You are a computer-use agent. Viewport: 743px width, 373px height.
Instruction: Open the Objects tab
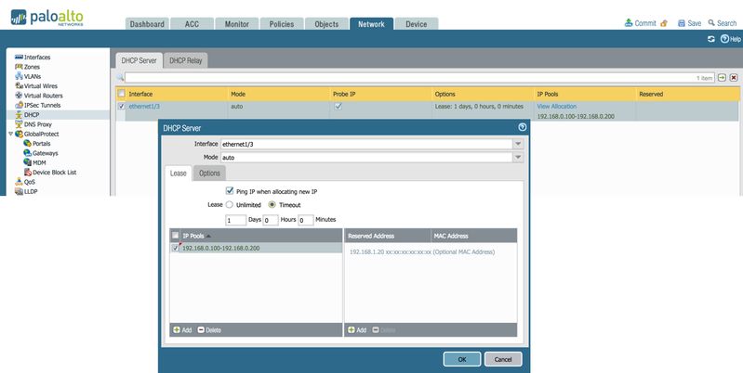326,23
